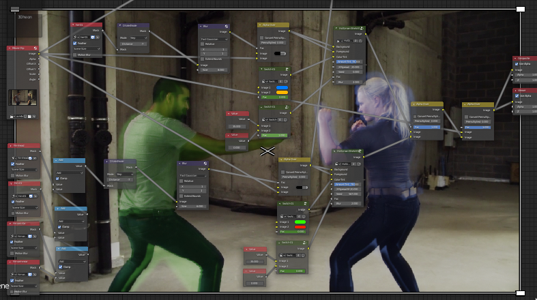Collapse Alpha Over node feeding Composite
This screenshot has height=300, width=537.
tap(465, 104)
